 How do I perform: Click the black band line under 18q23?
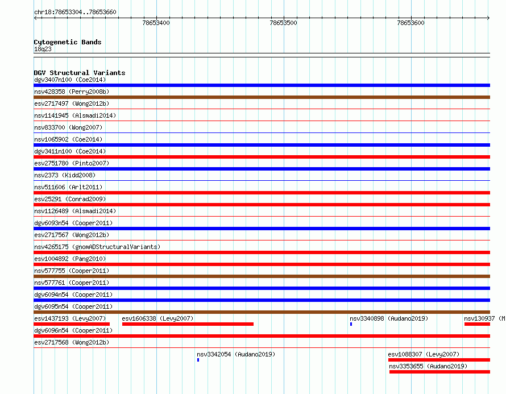[262, 55]
